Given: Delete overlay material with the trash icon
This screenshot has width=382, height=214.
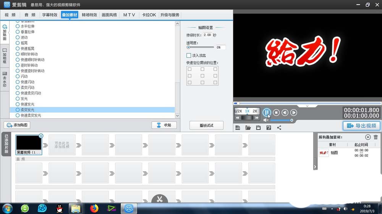Looking at the screenshot, I should click(x=376, y=137).
